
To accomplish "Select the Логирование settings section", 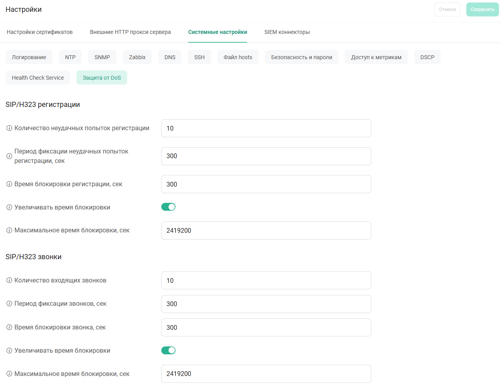I will [29, 57].
